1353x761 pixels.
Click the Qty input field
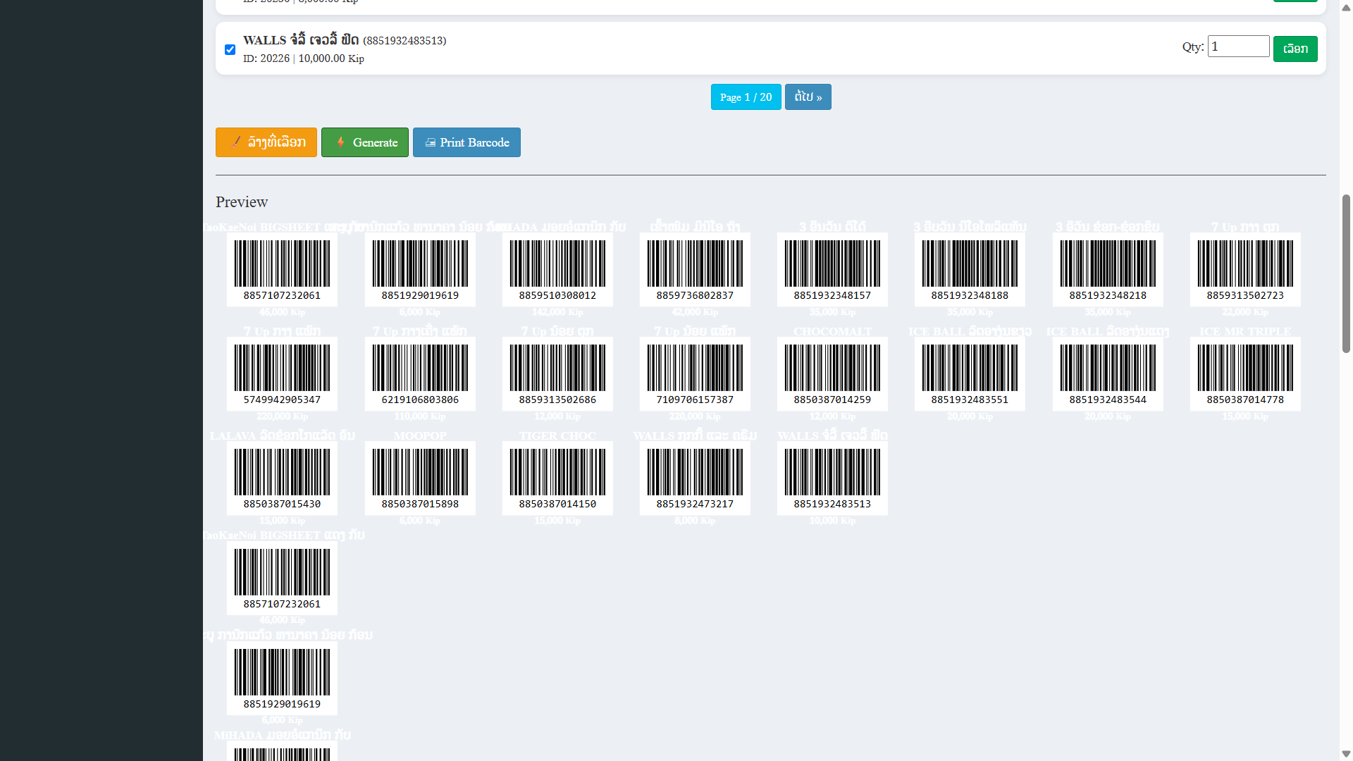pyautogui.click(x=1238, y=47)
